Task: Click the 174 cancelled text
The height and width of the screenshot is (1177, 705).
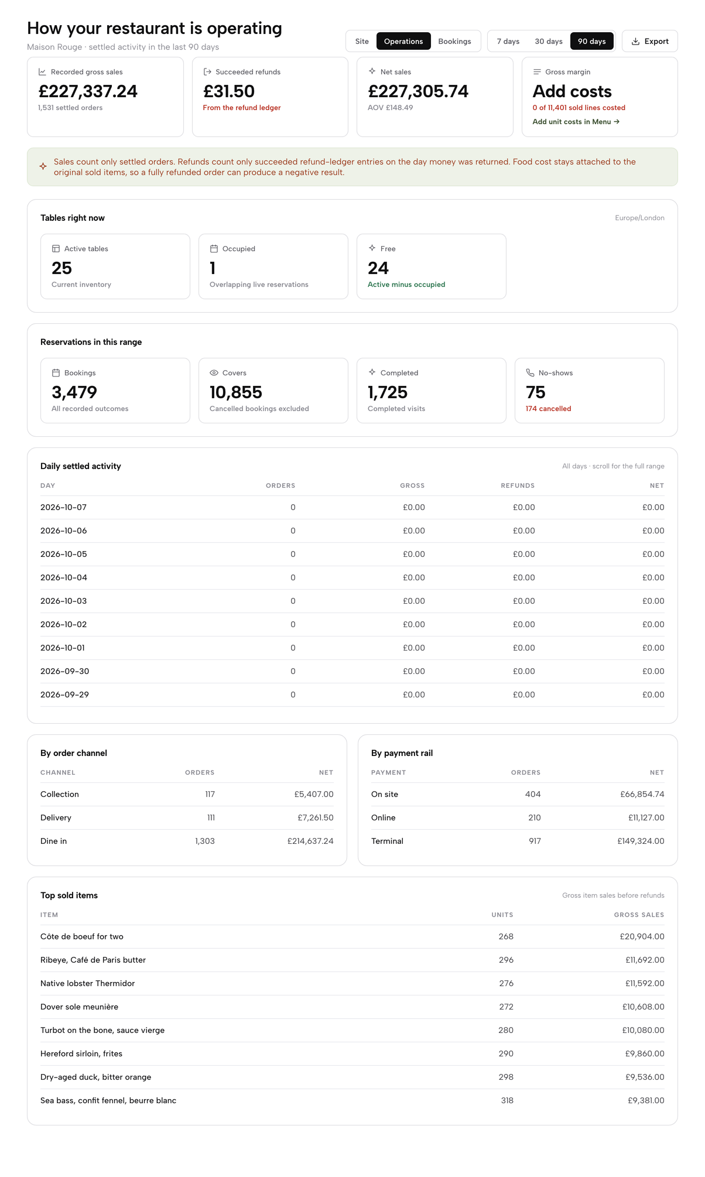Action: pos(548,409)
